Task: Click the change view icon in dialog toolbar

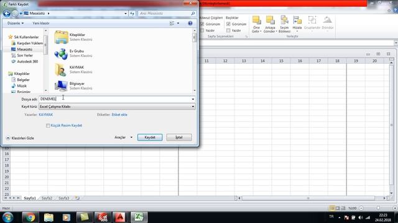Action: [172, 24]
